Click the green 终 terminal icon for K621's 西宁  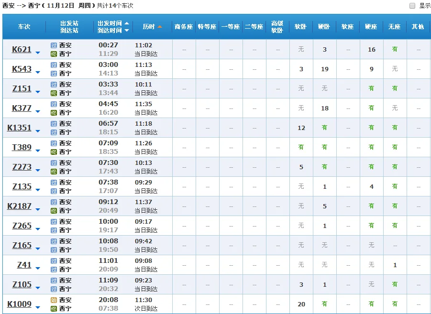[x=54, y=53]
